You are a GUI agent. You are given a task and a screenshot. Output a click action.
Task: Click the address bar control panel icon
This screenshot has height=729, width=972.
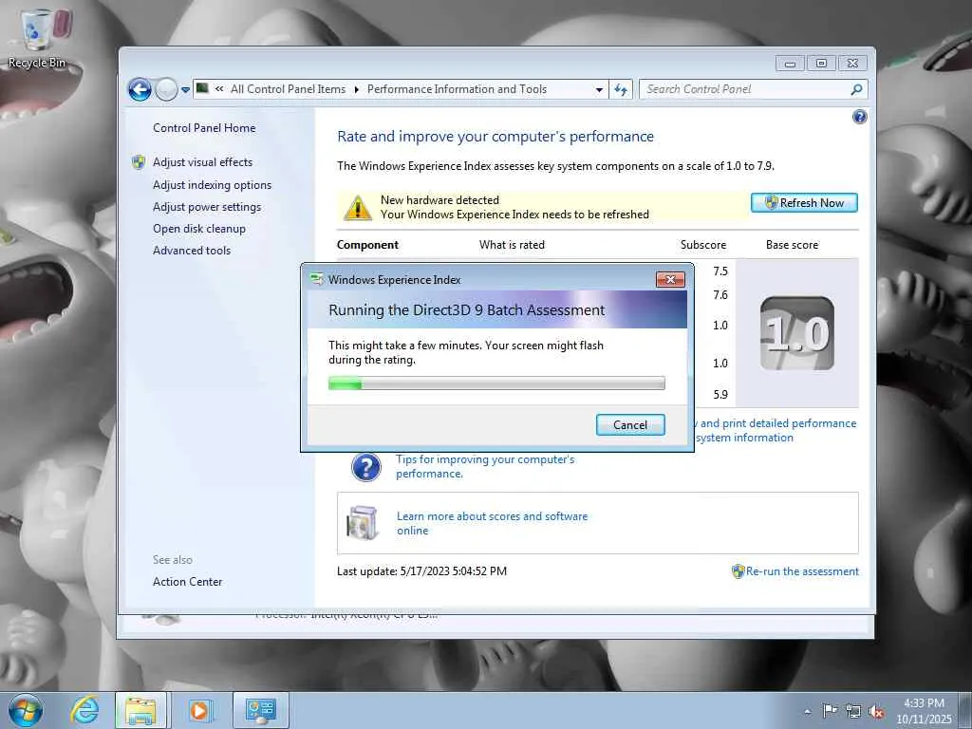(202, 88)
